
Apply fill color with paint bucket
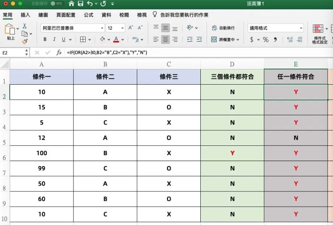coord(102,39)
